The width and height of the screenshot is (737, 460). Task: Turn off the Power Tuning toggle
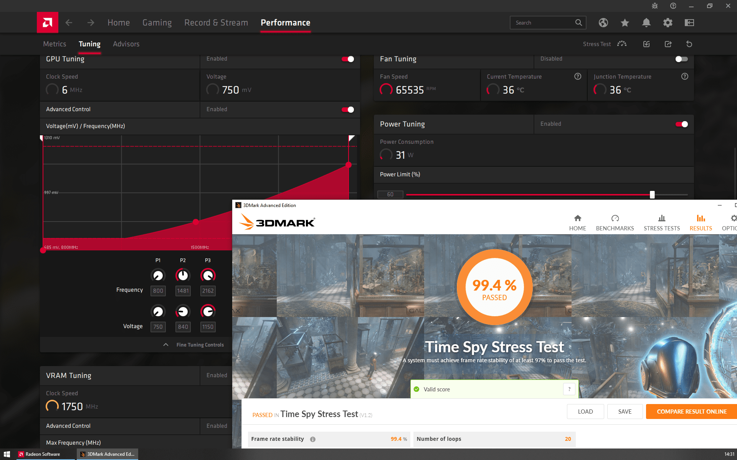682,124
